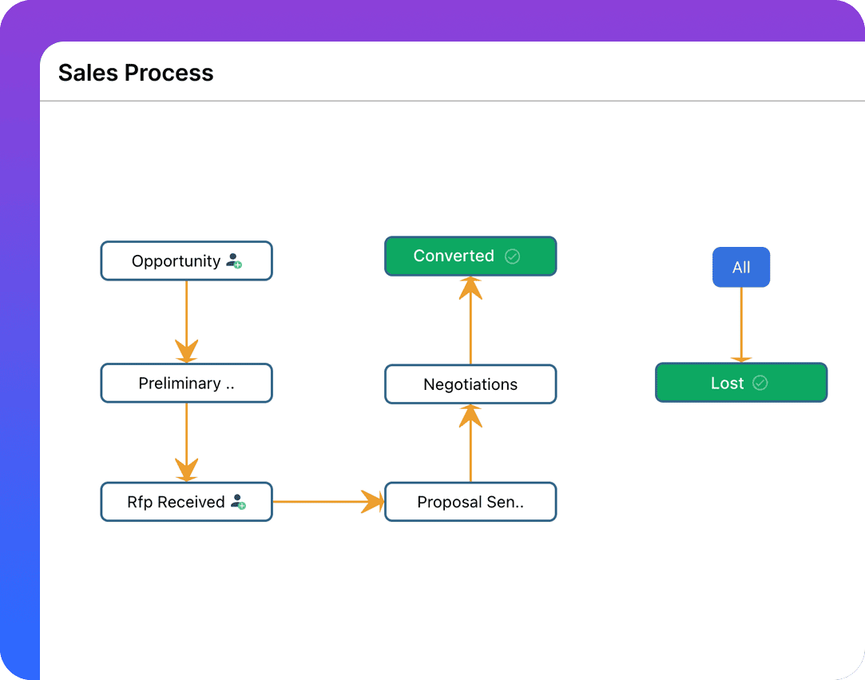The height and width of the screenshot is (680, 865).
Task: Click the add-user icon on Rfp Received
Action: click(238, 502)
